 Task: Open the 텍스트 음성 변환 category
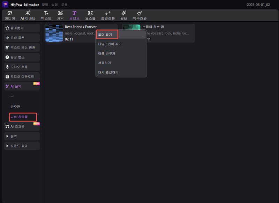tap(22, 48)
